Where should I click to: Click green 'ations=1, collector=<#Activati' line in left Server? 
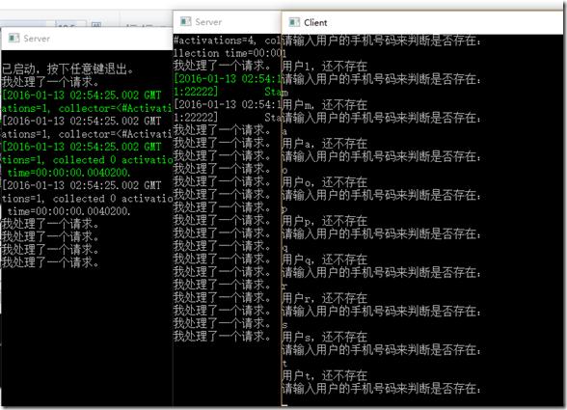(x=87, y=108)
